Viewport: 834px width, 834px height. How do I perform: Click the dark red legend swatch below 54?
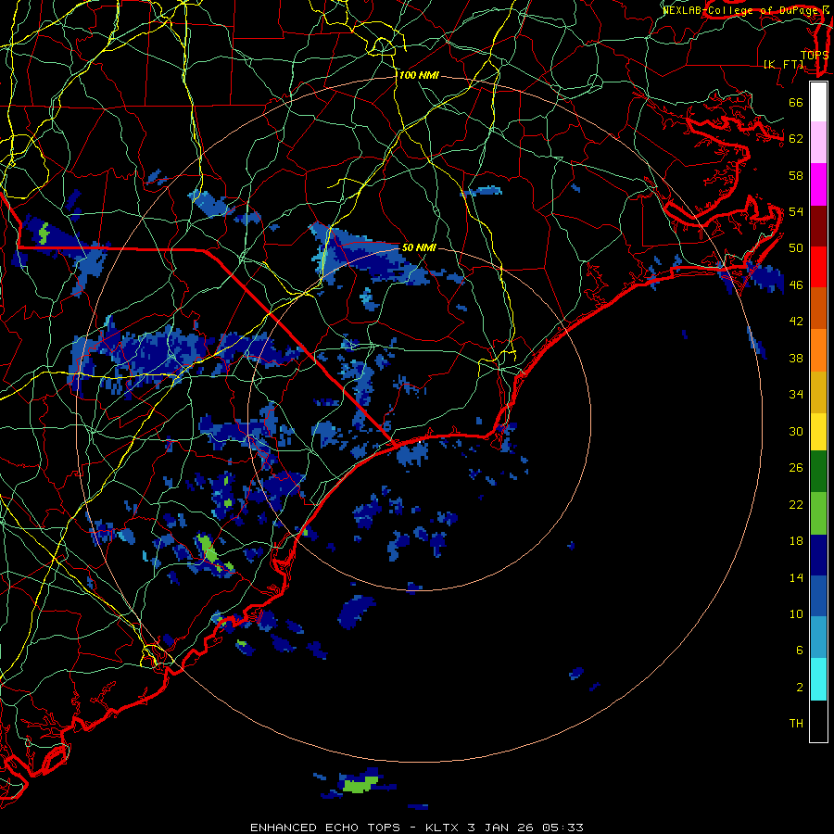[x=818, y=225]
